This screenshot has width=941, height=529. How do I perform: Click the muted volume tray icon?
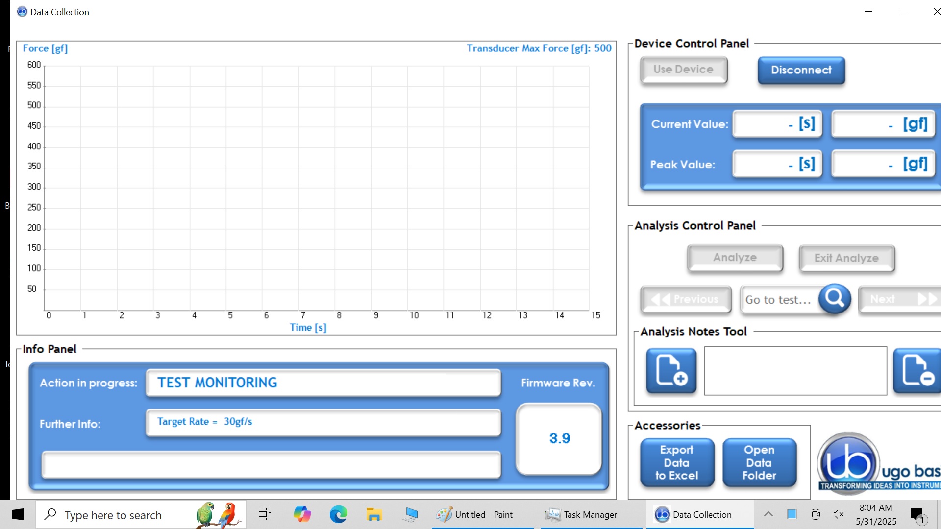click(839, 514)
